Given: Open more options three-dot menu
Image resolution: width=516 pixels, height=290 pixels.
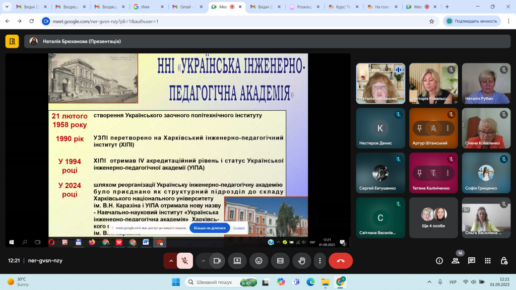Looking at the screenshot, I should [320, 261].
